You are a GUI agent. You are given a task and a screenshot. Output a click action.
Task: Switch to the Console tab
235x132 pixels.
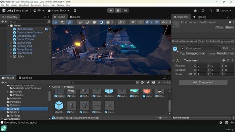coord(25,78)
